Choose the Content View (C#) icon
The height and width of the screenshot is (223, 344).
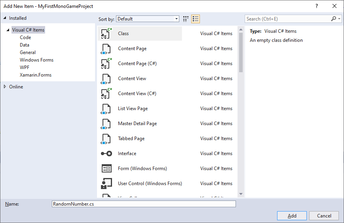click(x=106, y=94)
